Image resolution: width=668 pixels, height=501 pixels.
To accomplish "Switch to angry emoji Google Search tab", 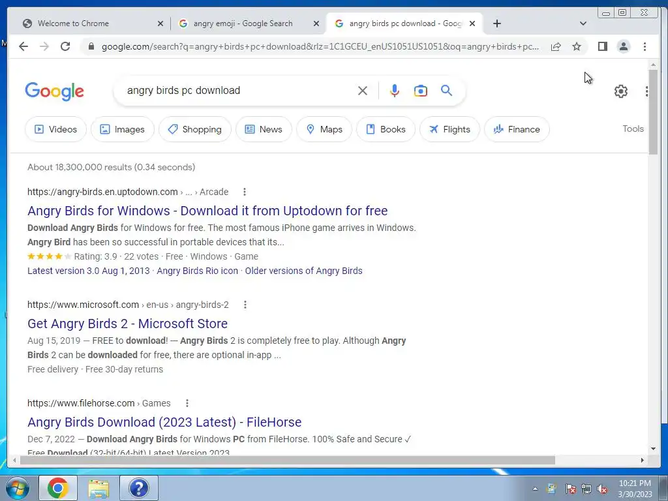I will pyautogui.click(x=249, y=23).
